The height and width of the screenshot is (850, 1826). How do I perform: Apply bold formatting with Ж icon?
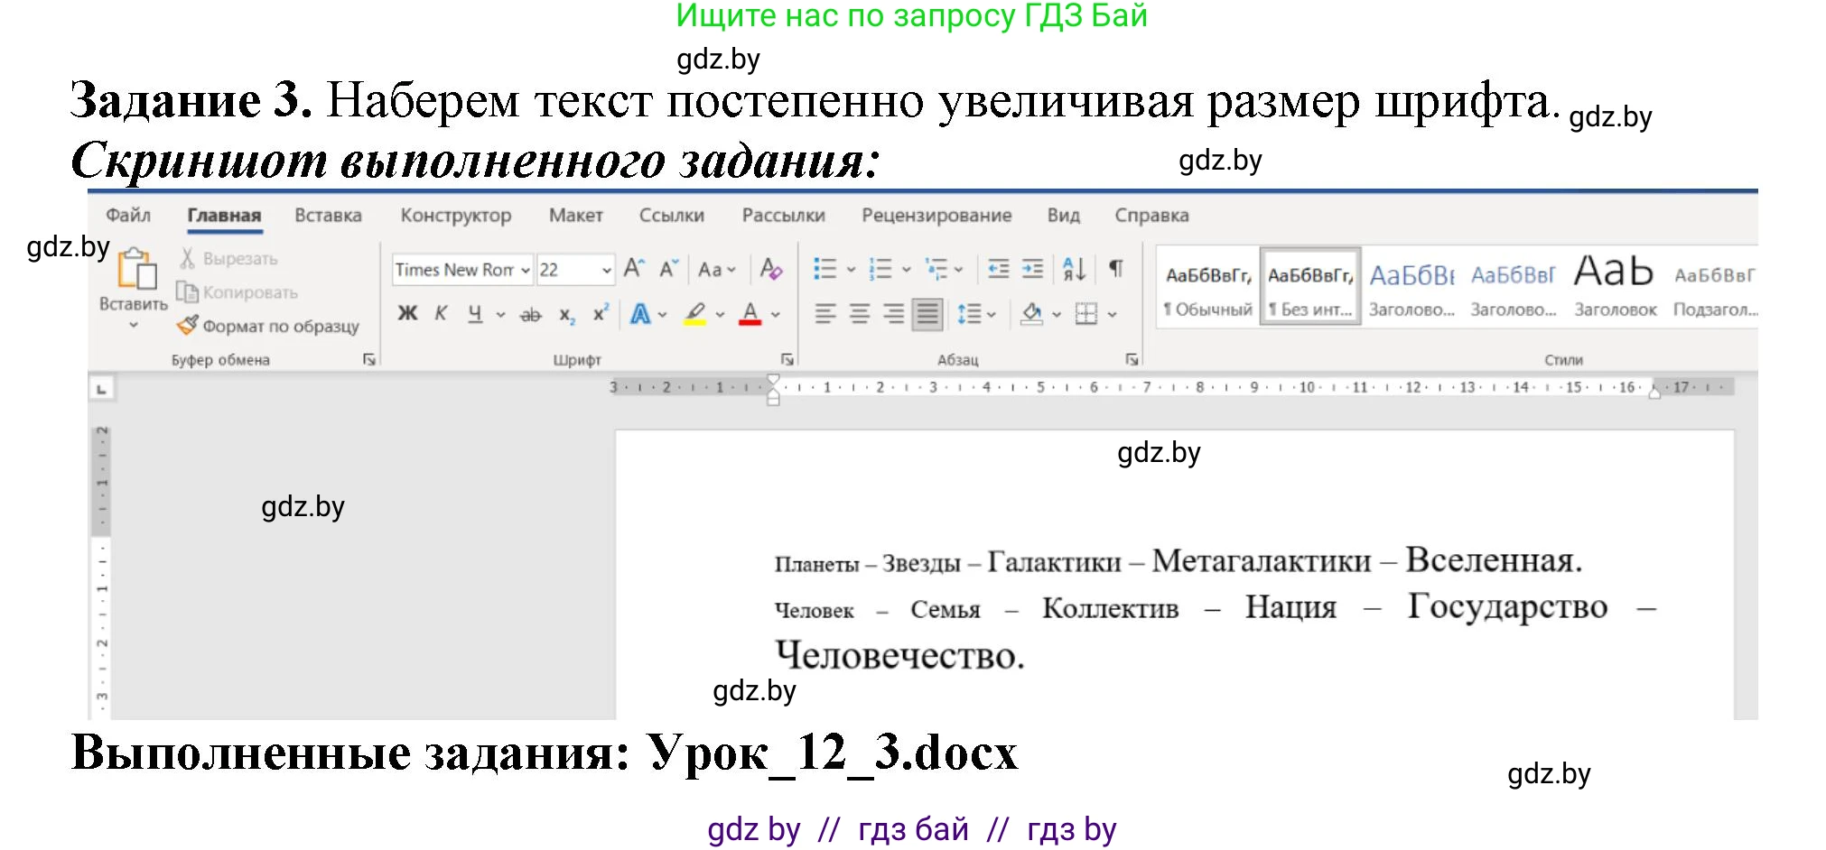click(408, 314)
